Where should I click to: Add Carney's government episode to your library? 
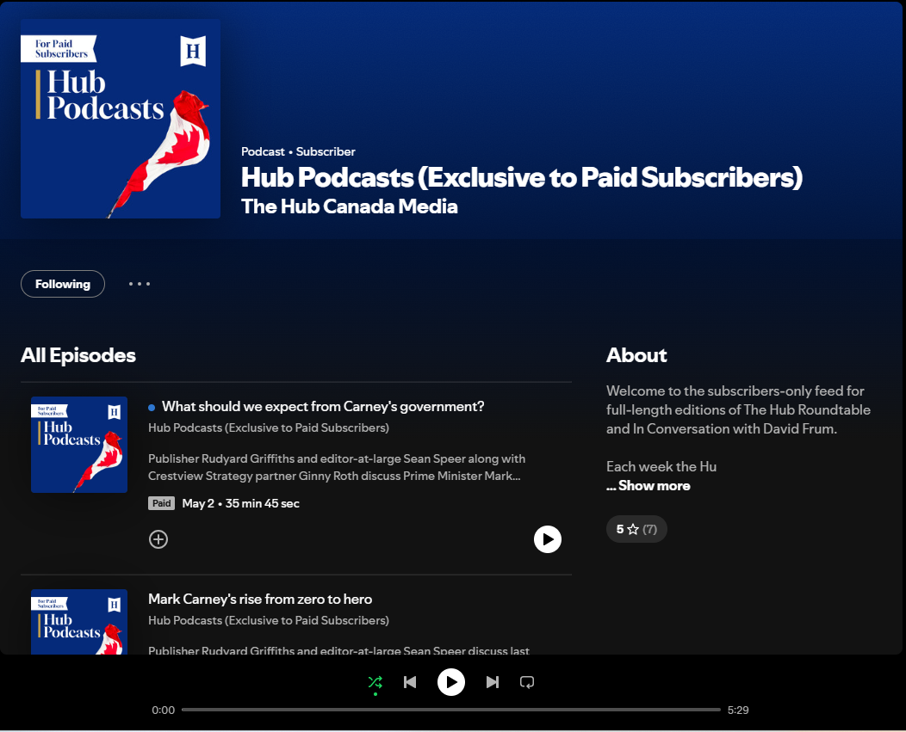coord(158,539)
